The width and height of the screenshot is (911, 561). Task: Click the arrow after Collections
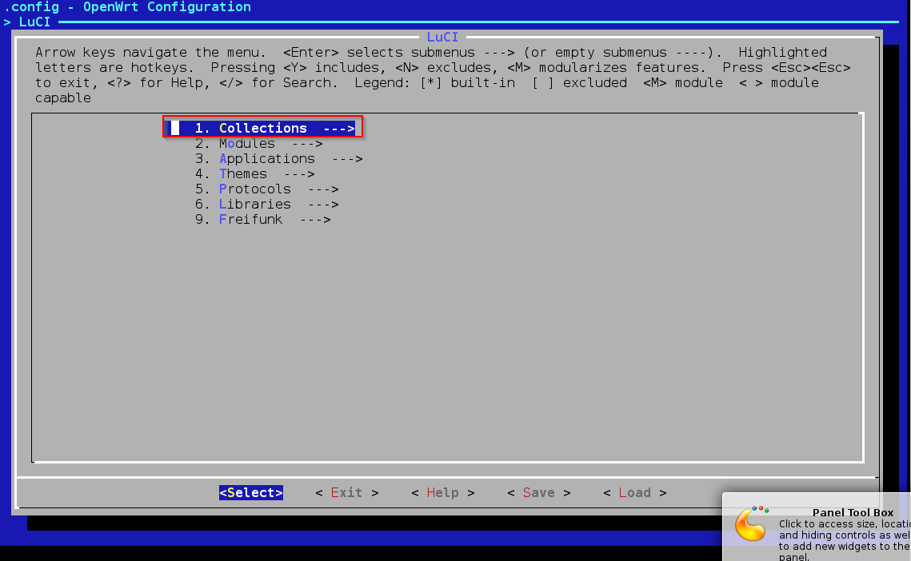point(338,128)
